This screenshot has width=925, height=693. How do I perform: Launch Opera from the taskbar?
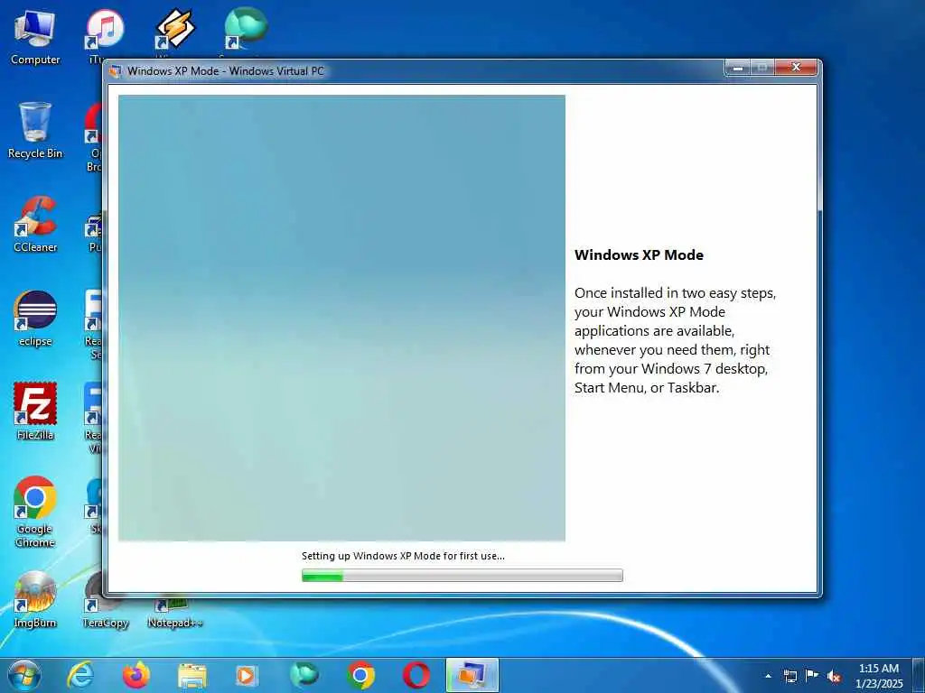coord(416,675)
